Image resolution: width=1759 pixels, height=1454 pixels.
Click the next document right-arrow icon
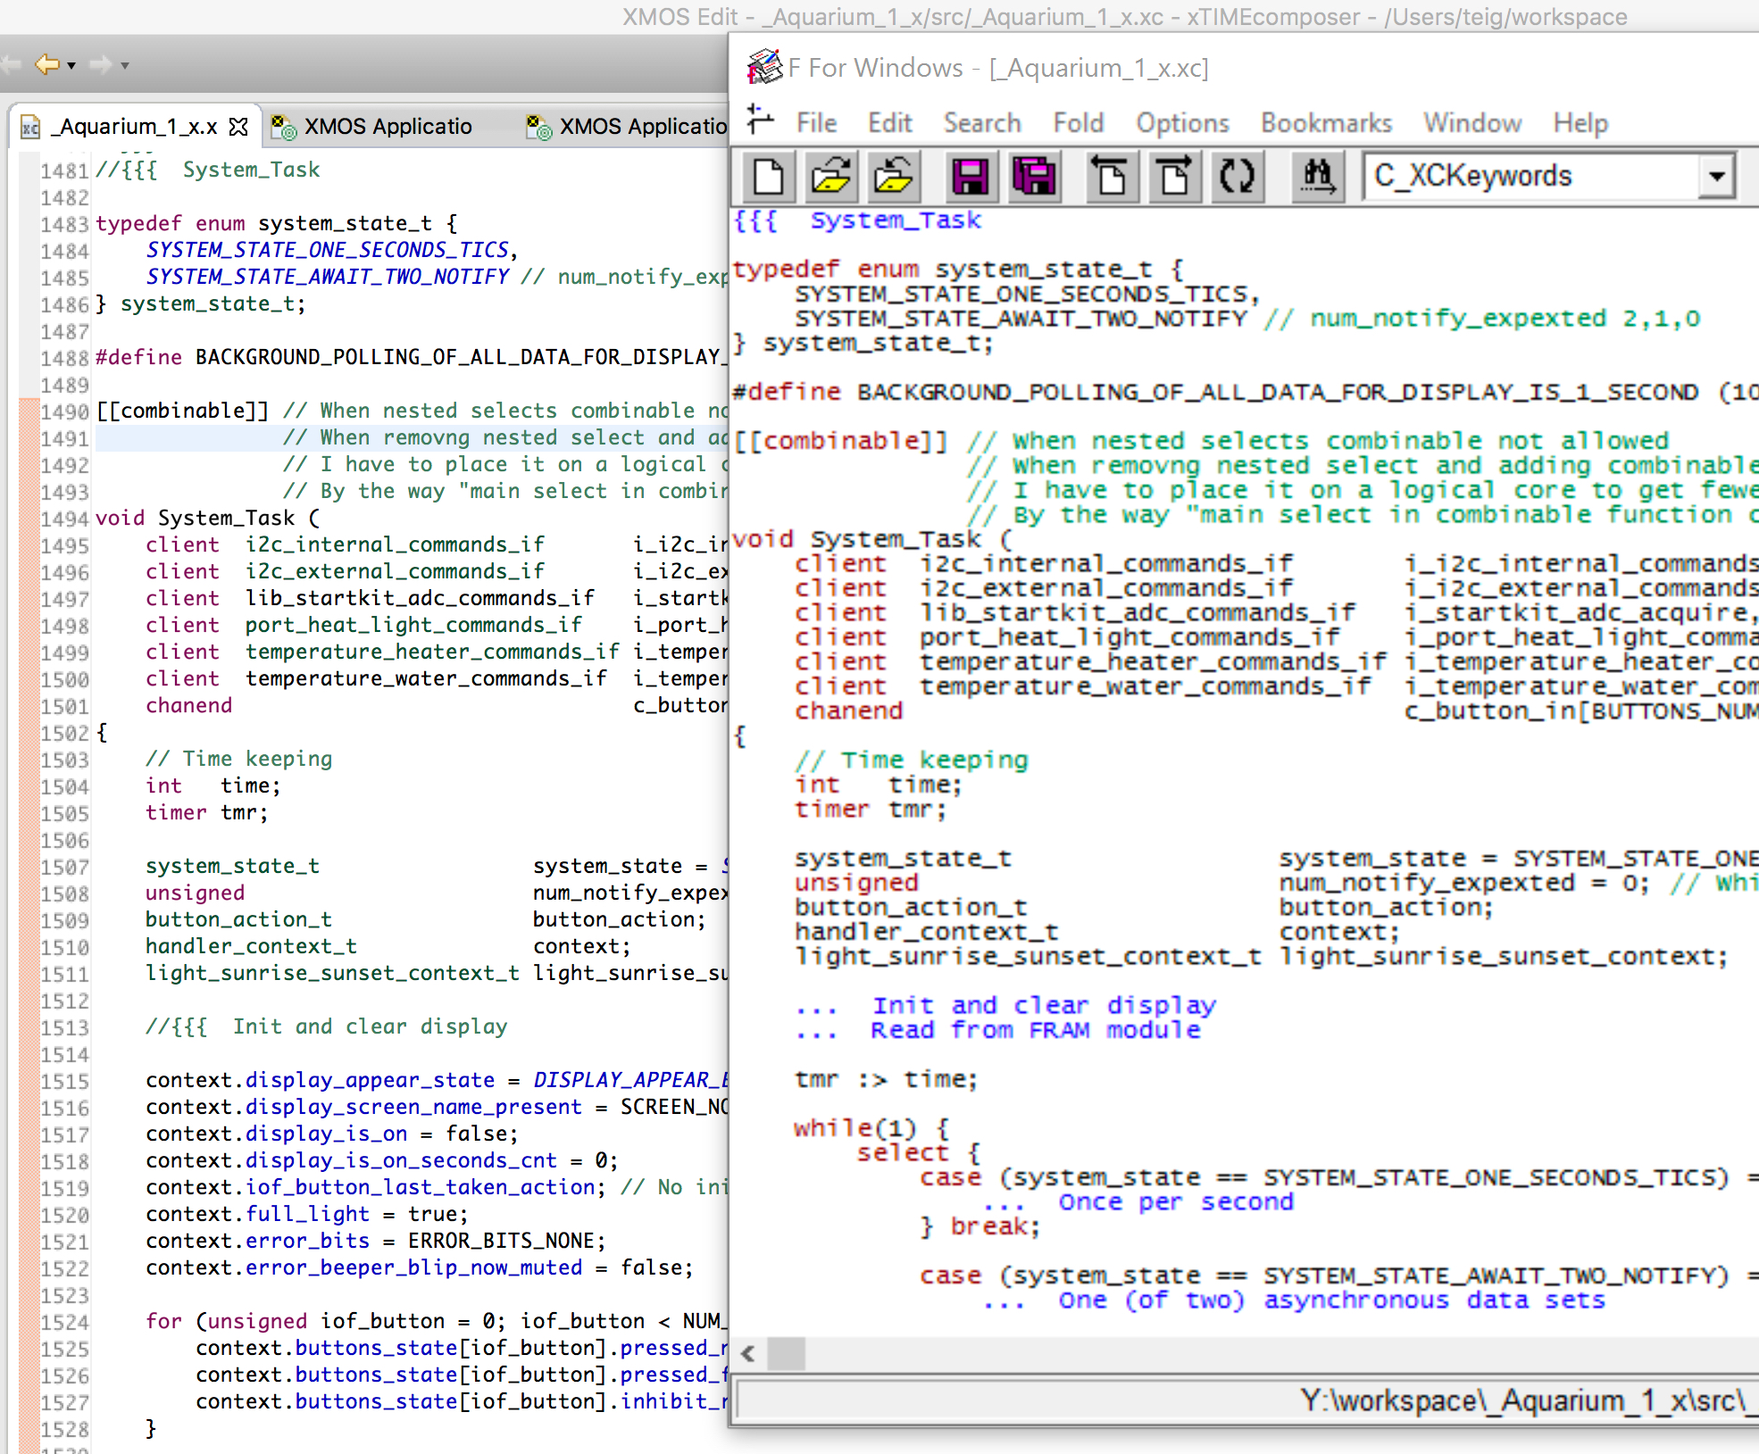tap(1174, 177)
